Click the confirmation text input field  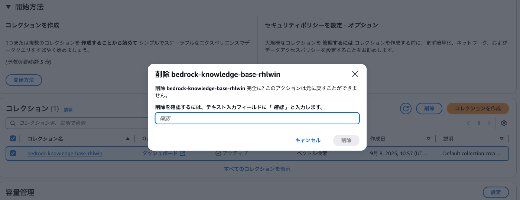coord(257,118)
